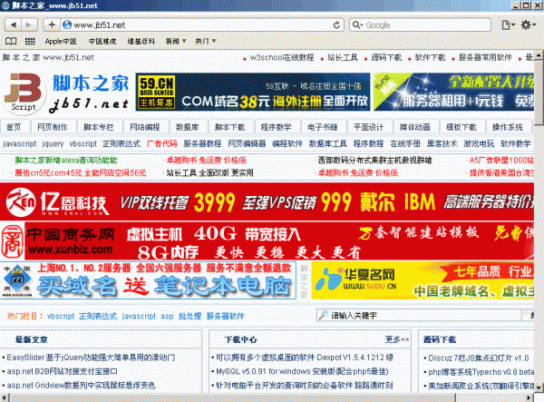
Task: Click vbscript in 热门栏目 row
Action: click(61, 317)
